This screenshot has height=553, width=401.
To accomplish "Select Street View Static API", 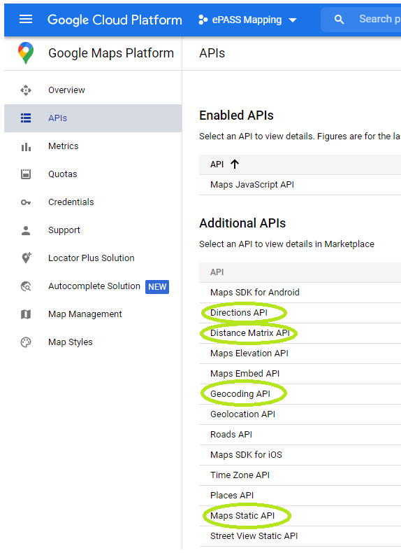I will (254, 536).
